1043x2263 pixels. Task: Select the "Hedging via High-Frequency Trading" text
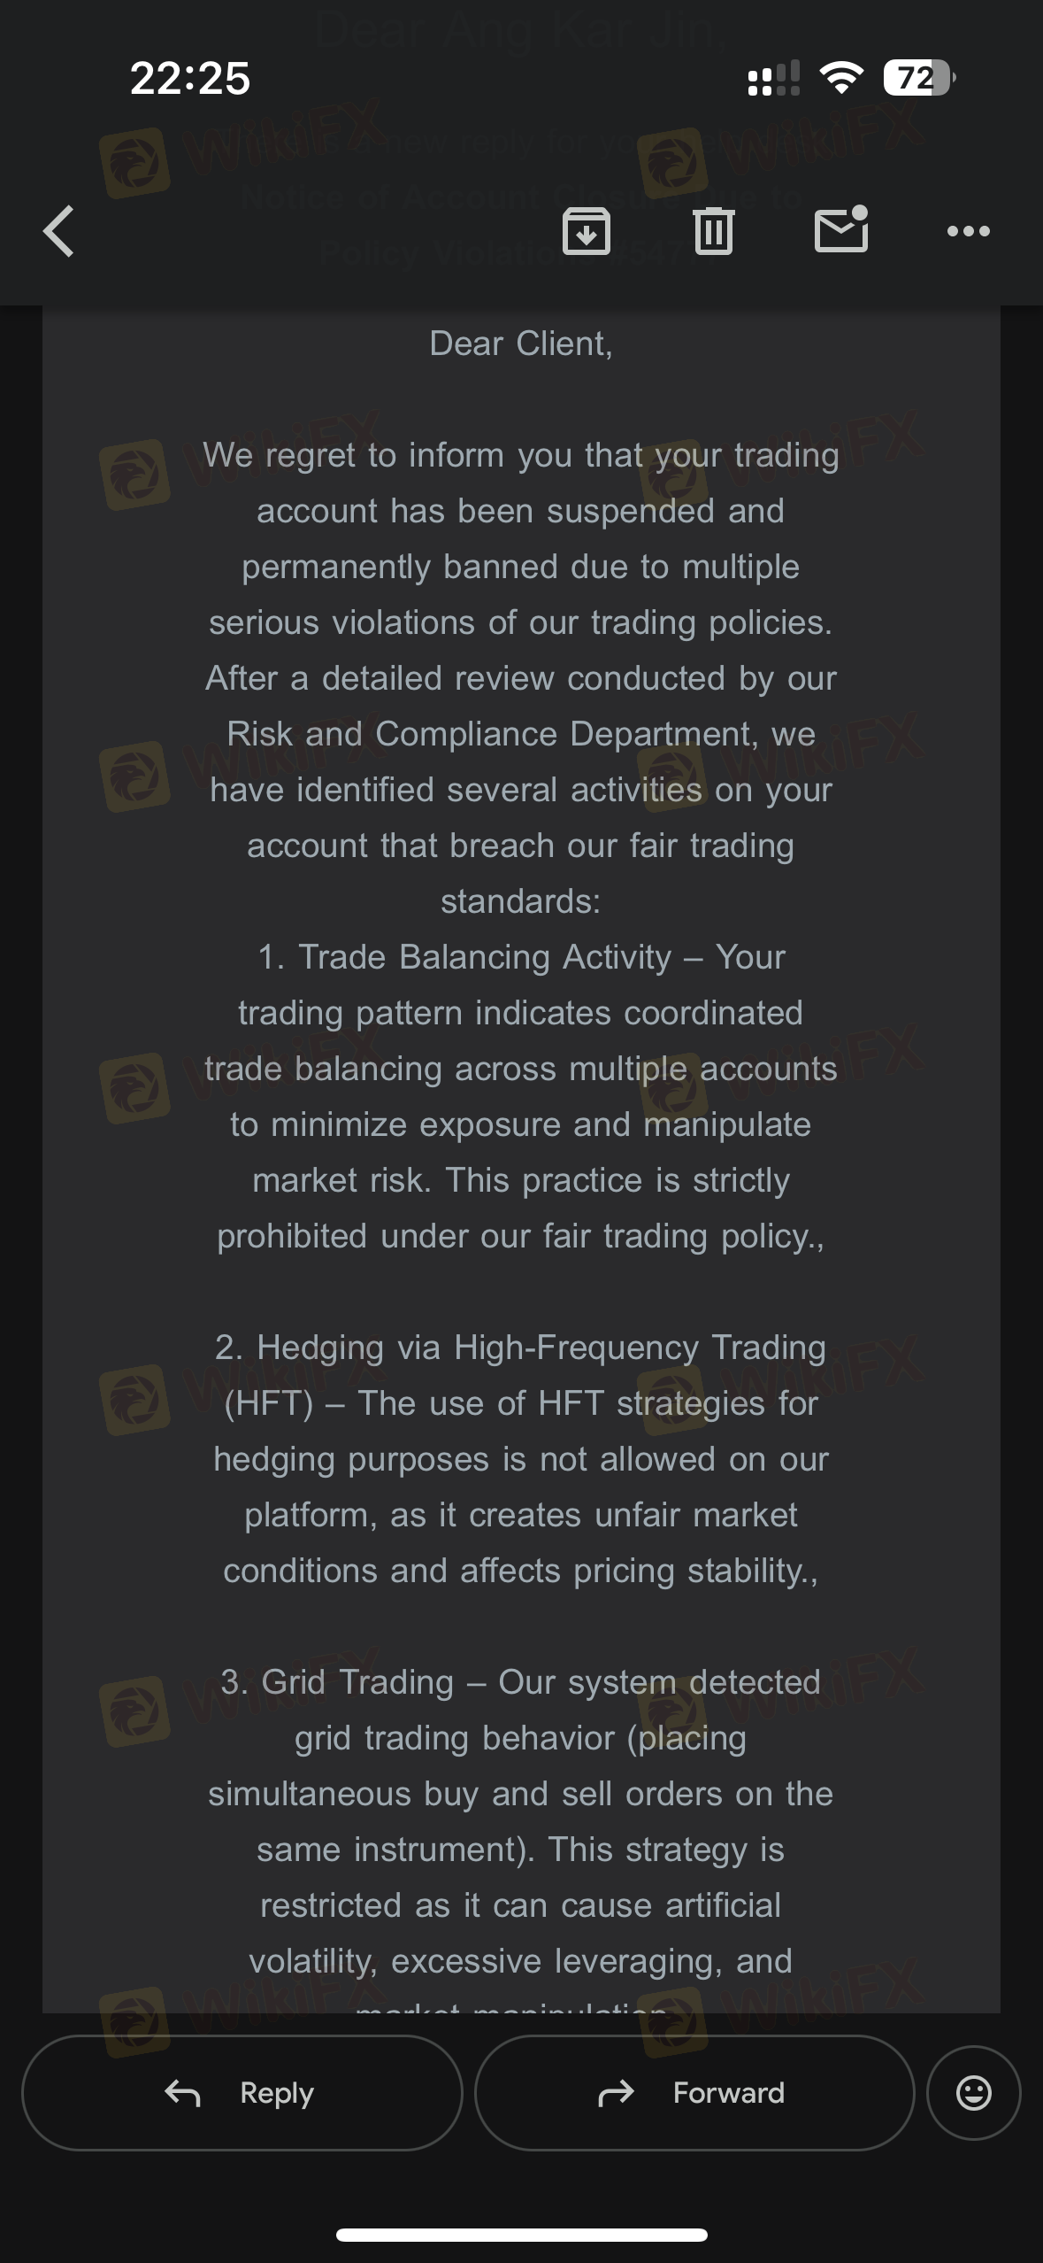click(x=521, y=1348)
